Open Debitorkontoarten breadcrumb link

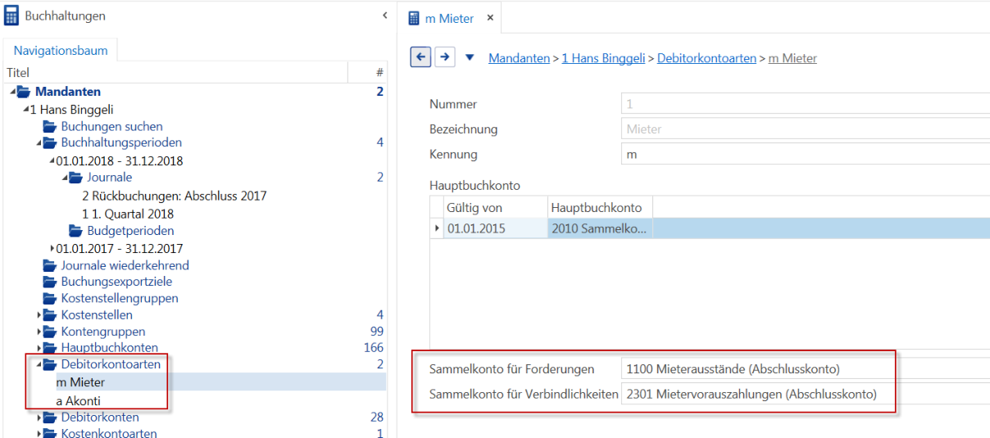(x=706, y=58)
